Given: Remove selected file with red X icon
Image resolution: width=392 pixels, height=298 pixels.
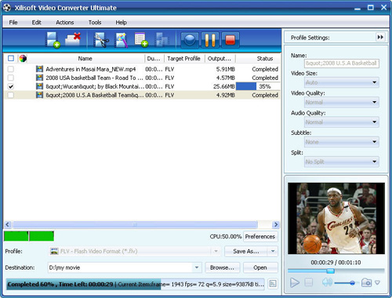Looking at the screenshot, I should click(73, 39).
